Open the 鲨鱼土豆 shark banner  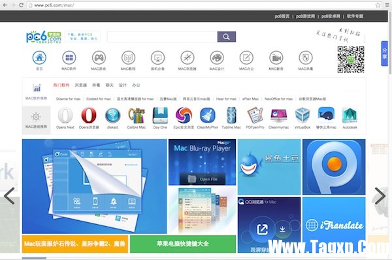pos(269,167)
